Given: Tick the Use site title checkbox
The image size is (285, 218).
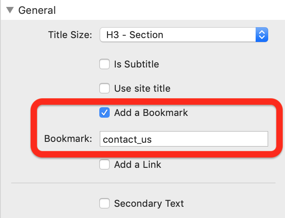Looking at the screenshot, I should pos(104,88).
